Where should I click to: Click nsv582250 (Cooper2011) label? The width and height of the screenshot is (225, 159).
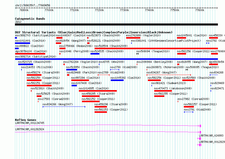43,78
